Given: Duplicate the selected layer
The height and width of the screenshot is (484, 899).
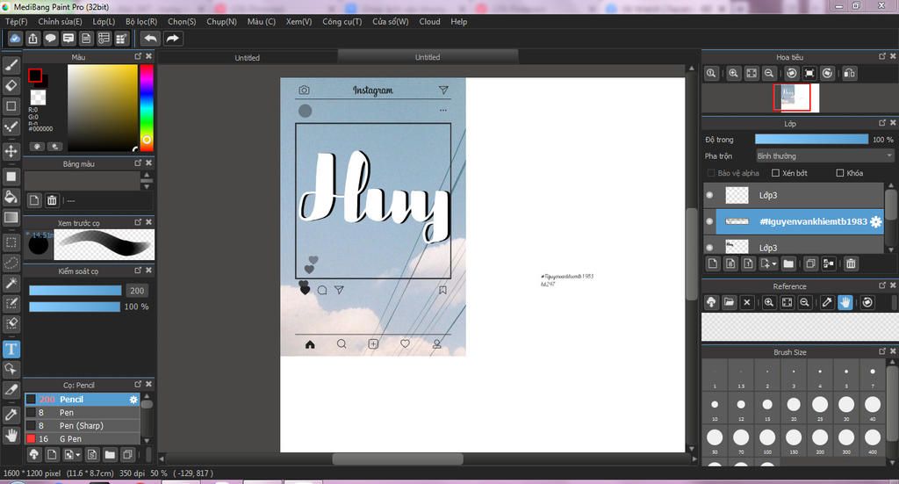Looking at the screenshot, I should pos(810,264).
